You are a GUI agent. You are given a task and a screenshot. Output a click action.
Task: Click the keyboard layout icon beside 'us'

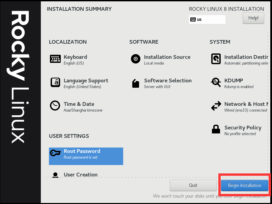[x=193, y=19]
